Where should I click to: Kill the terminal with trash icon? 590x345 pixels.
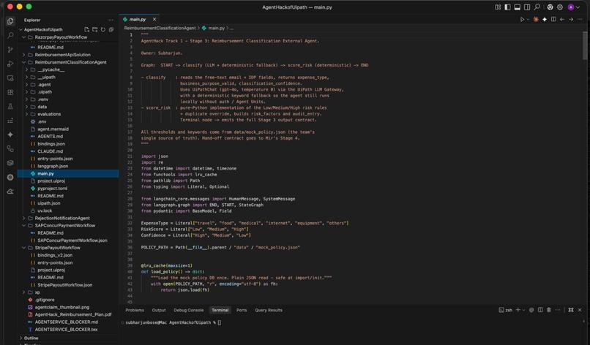[548, 310]
